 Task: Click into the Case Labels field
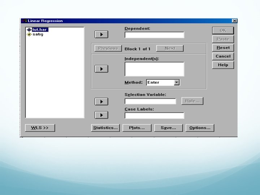pos(155,116)
